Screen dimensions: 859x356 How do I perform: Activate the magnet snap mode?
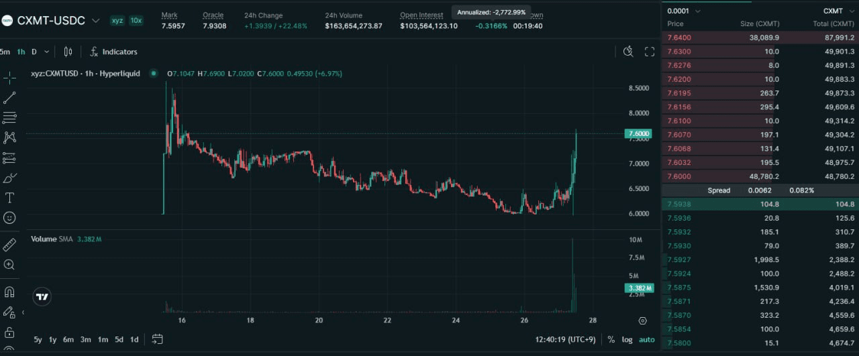[9, 292]
